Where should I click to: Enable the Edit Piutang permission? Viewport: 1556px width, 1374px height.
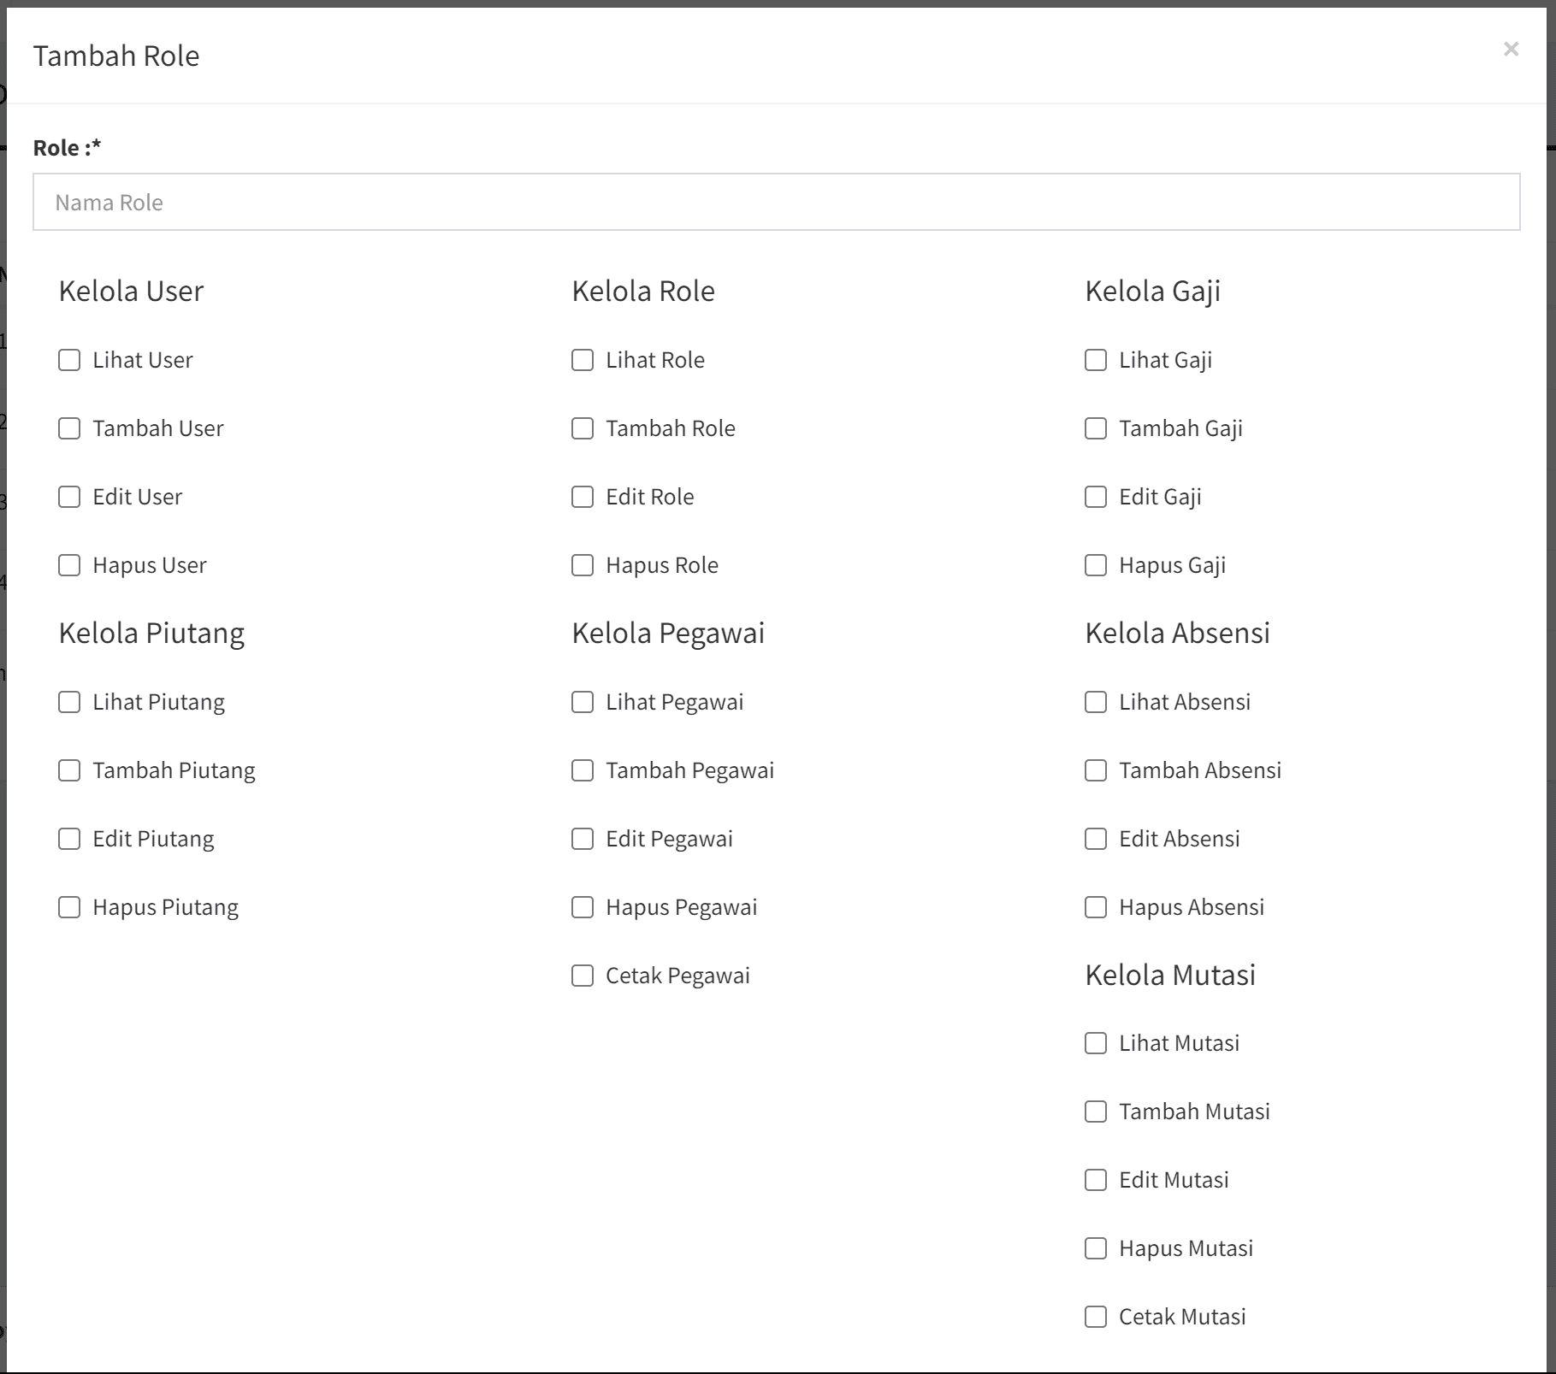(x=69, y=839)
